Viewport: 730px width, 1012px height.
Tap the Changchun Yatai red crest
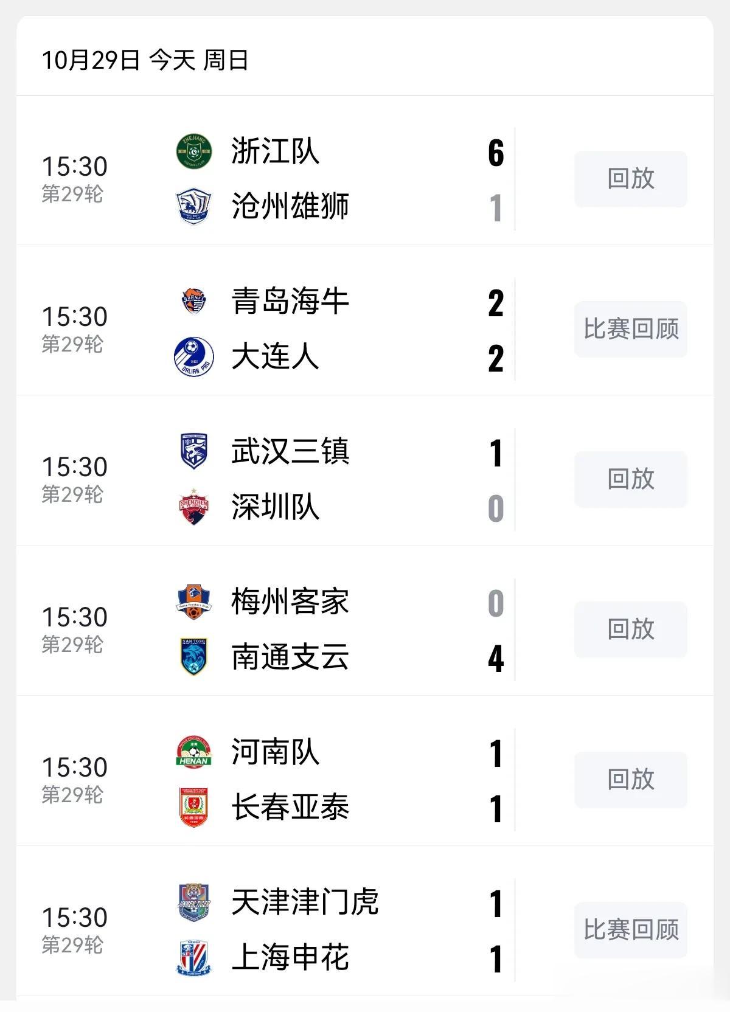pyautogui.click(x=193, y=807)
